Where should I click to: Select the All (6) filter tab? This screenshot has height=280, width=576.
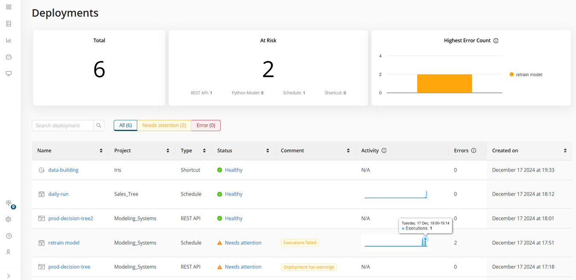pyautogui.click(x=125, y=126)
